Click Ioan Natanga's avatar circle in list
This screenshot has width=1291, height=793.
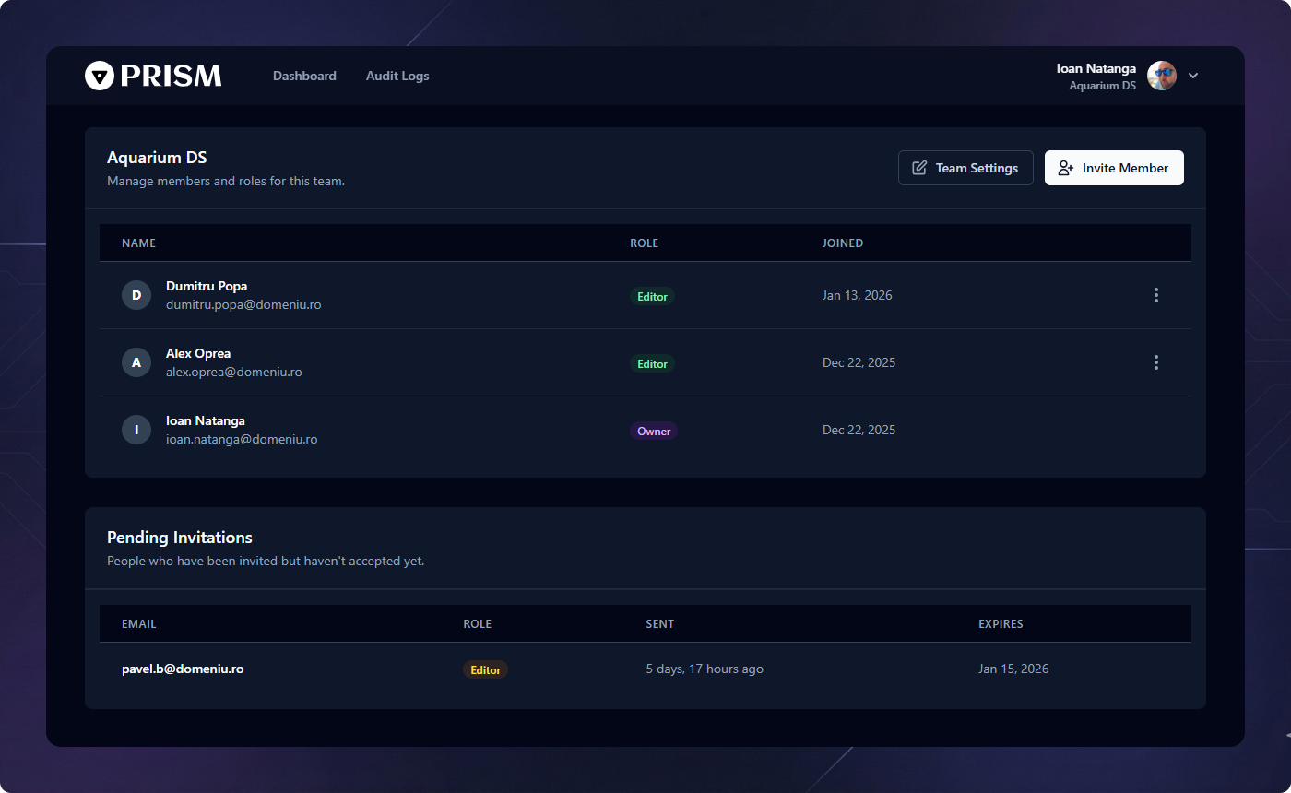tap(136, 430)
